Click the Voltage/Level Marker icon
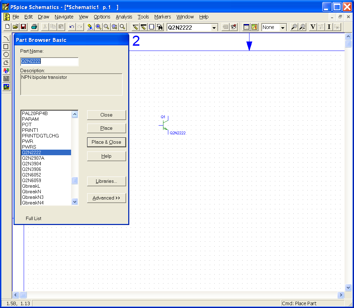354x308 pixels. point(294,27)
